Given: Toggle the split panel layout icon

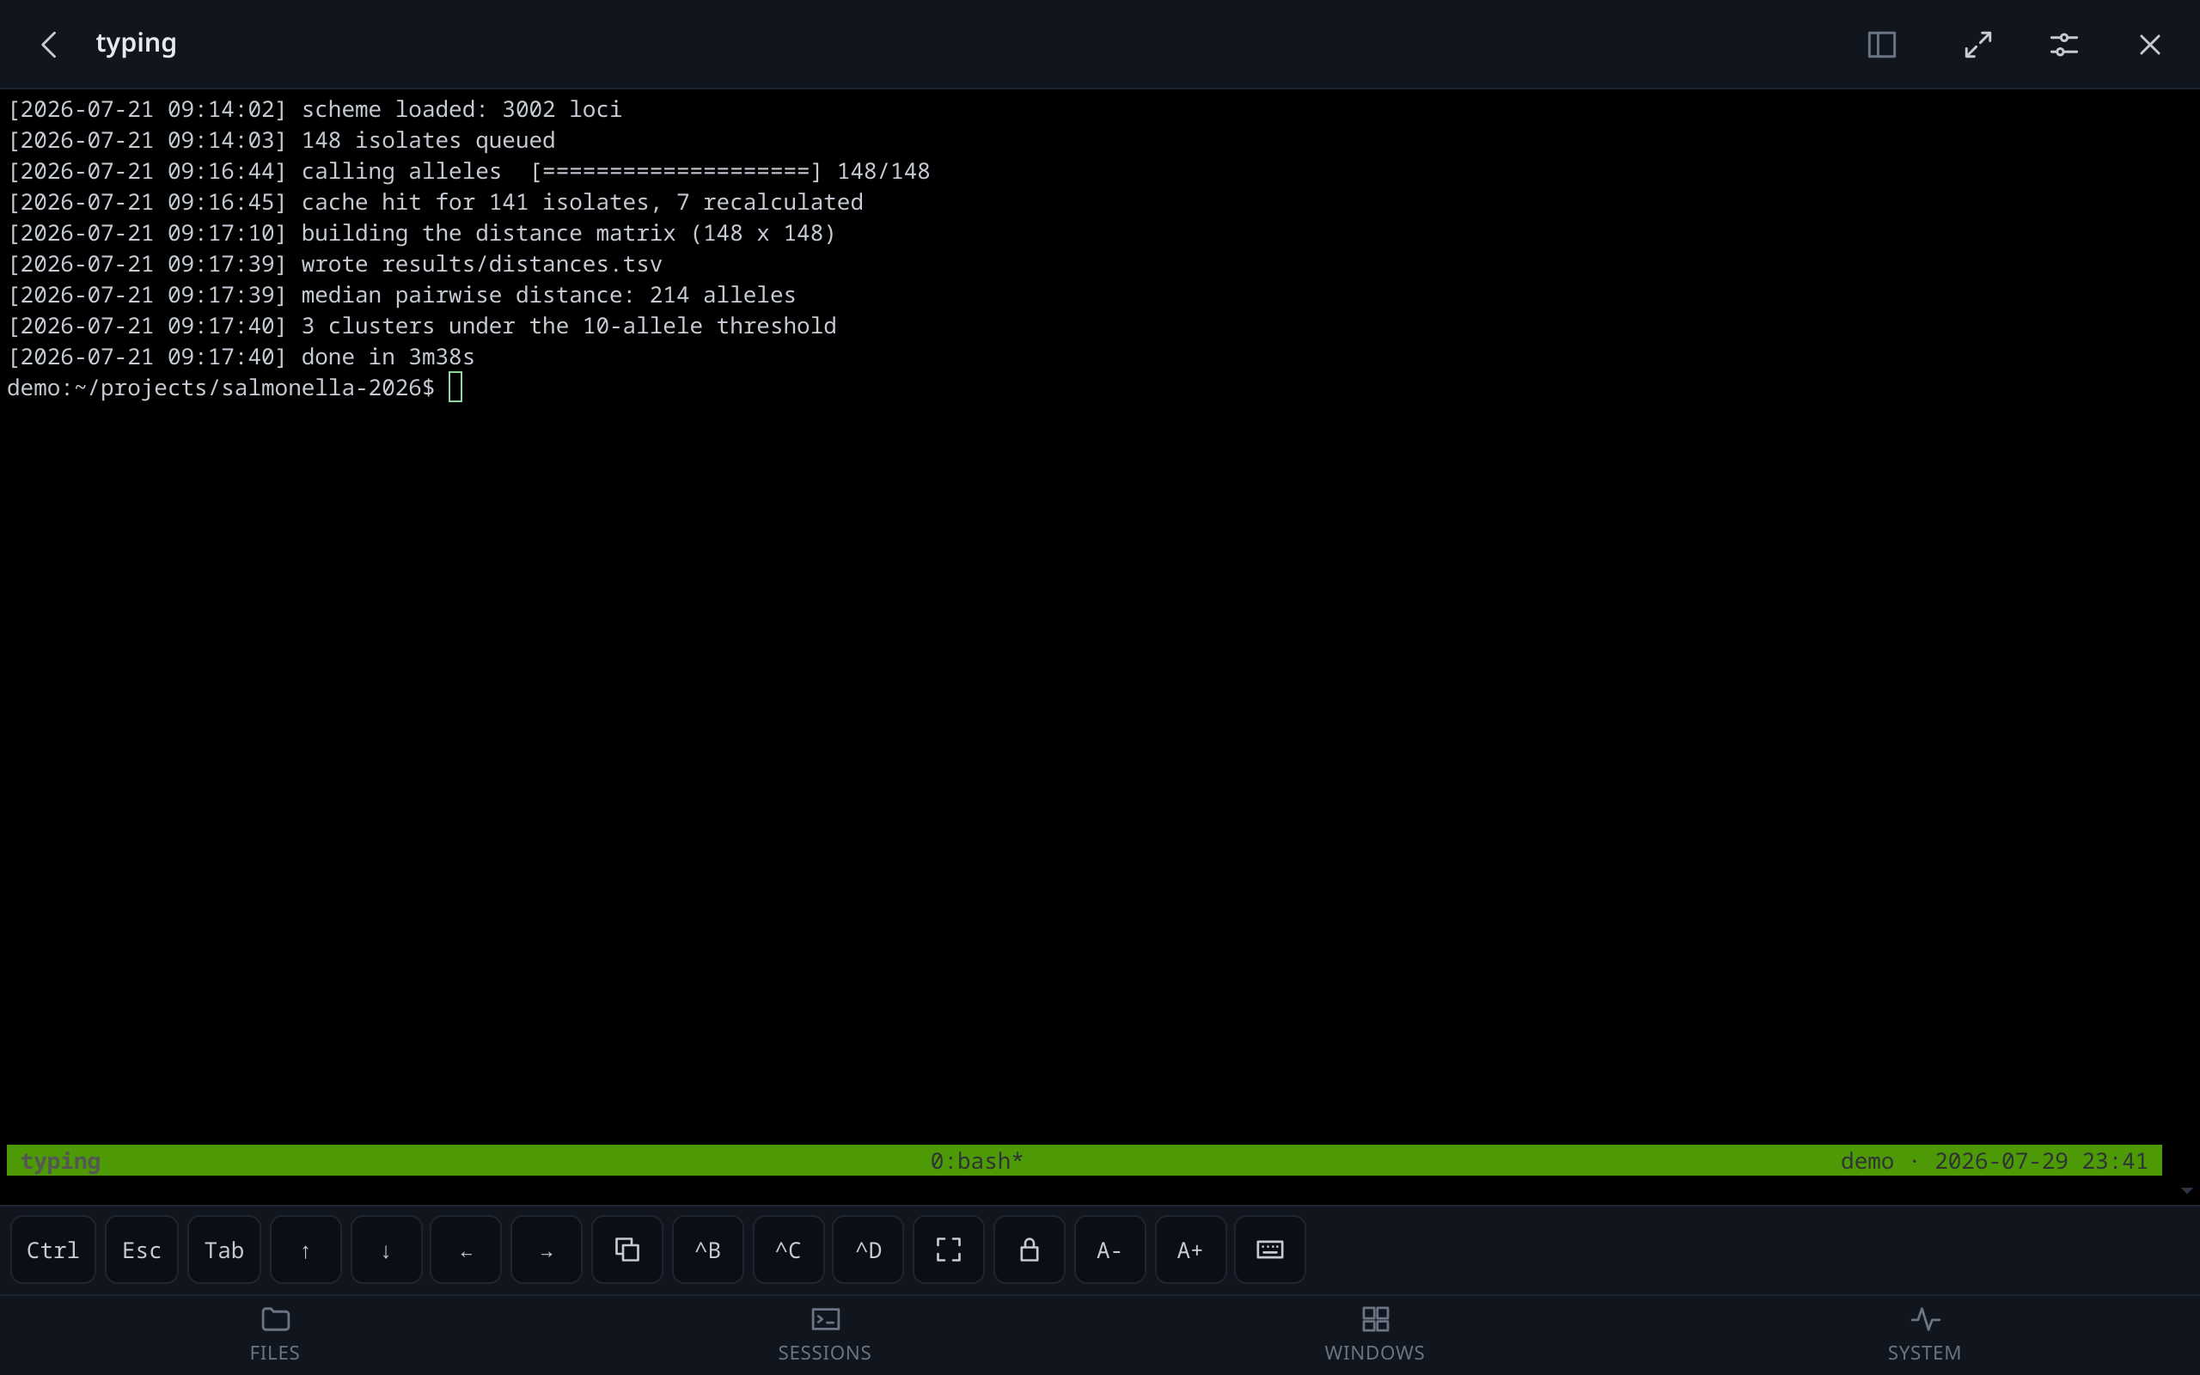Looking at the screenshot, I should (x=1882, y=45).
